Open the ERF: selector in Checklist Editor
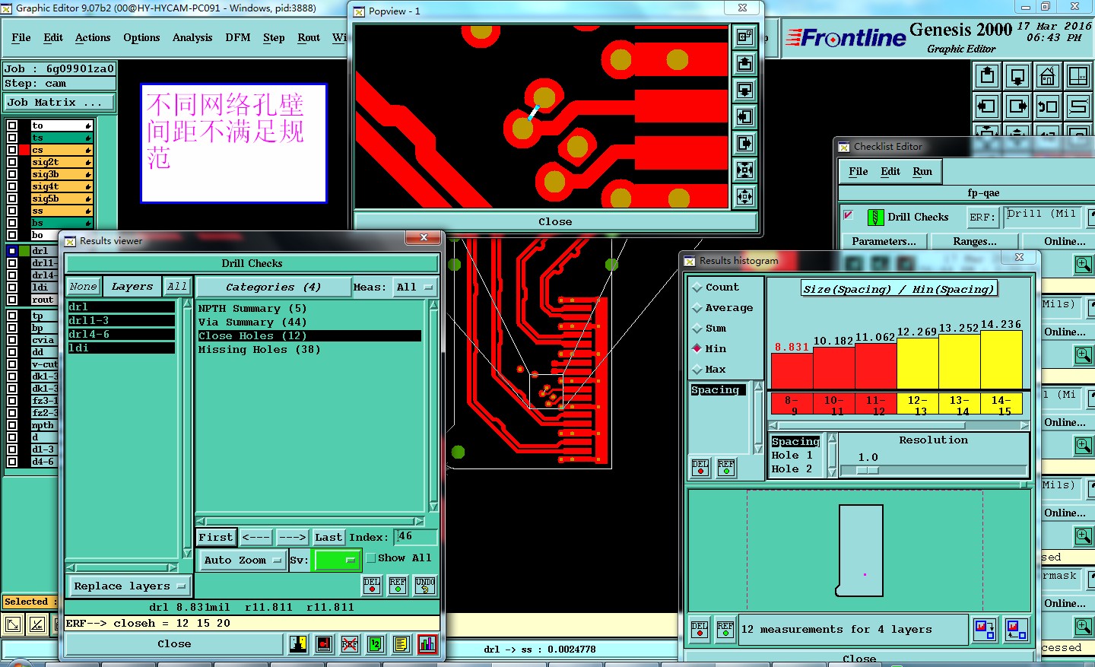This screenshot has height=667, width=1095. click(x=982, y=218)
